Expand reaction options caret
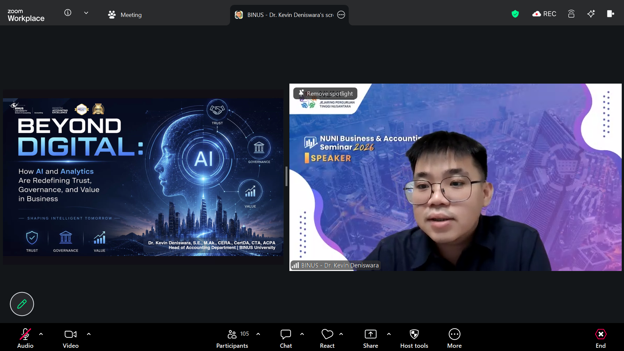Screen dimensions: 624x351 point(341,334)
